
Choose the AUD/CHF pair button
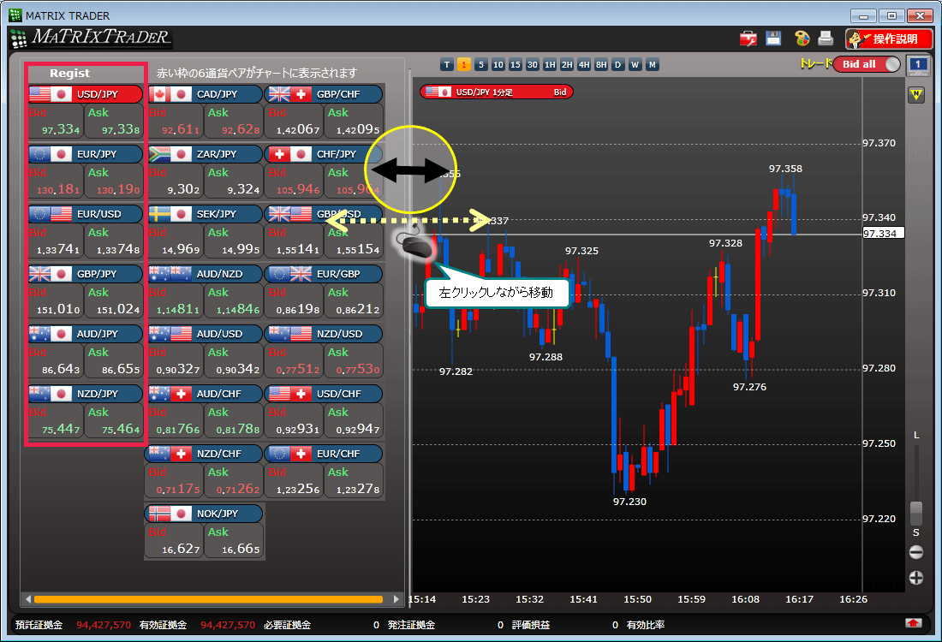tap(205, 394)
